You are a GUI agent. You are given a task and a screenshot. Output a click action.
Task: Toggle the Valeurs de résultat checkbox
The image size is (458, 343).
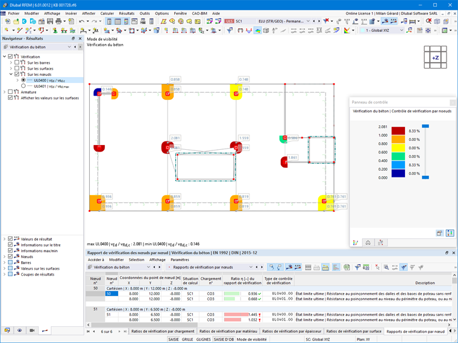click(10, 239)
